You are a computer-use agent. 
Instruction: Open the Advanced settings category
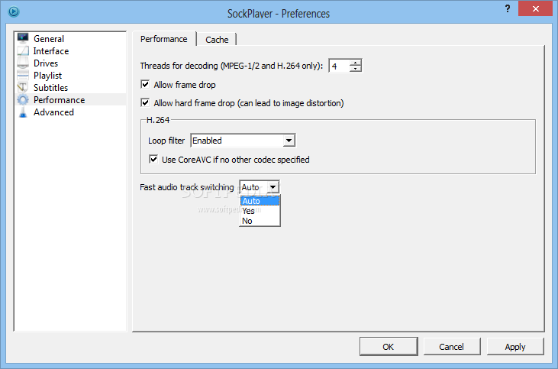point(53,112)
